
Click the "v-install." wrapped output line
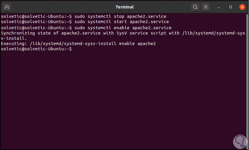point(14,38)
